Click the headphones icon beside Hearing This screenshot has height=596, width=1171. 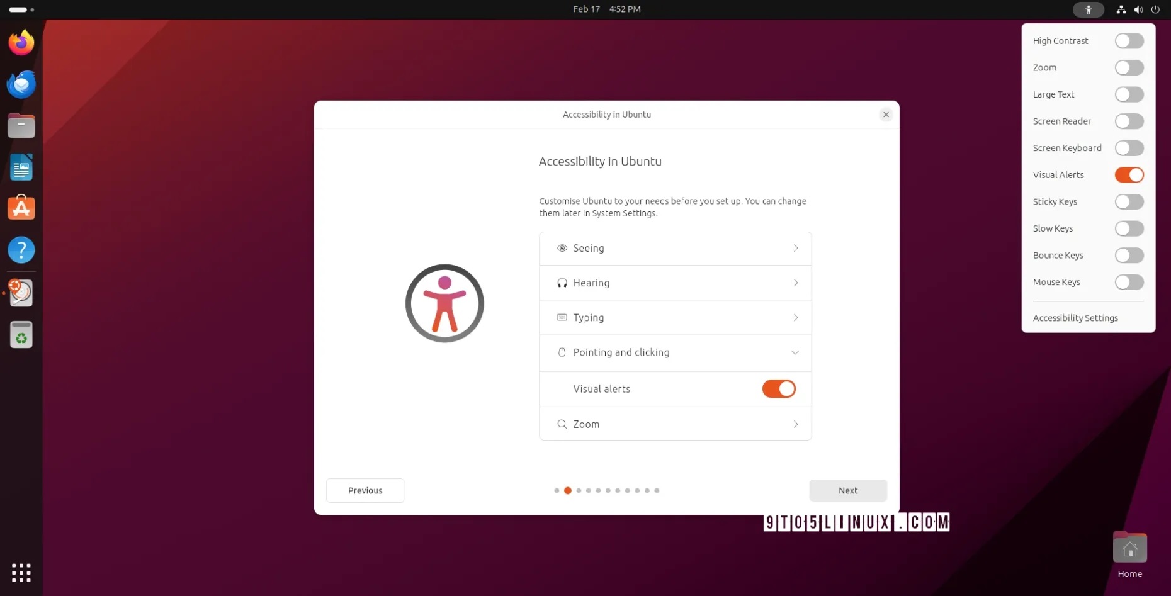tap(562, 283)
